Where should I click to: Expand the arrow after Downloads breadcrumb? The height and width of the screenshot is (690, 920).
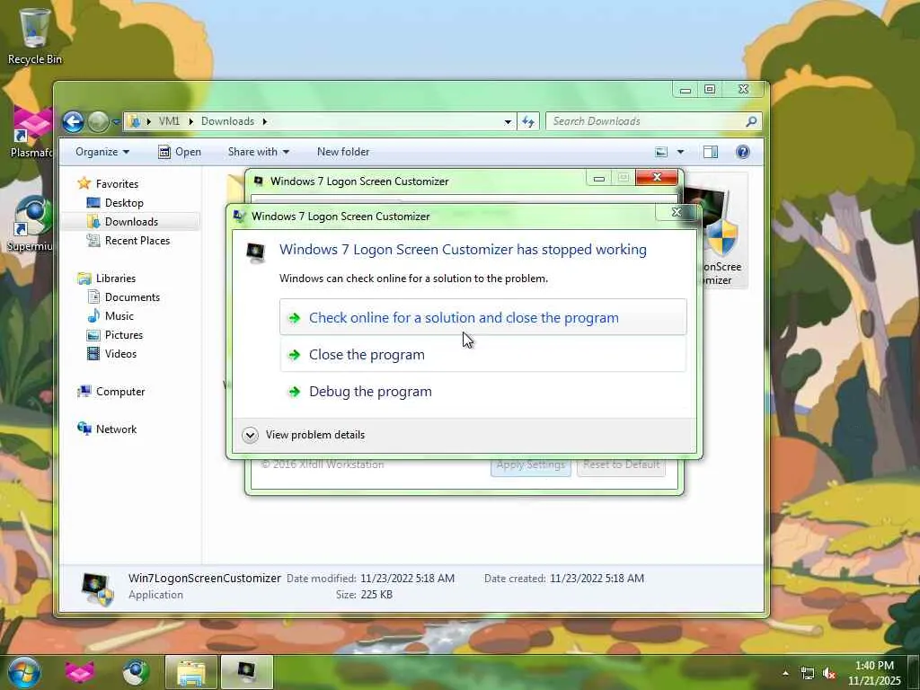pos(265,121)
